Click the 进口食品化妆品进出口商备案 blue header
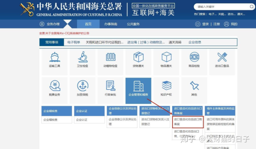Image resolution: width=256 pixels, height=149 pixels. (x=187, y=111)
